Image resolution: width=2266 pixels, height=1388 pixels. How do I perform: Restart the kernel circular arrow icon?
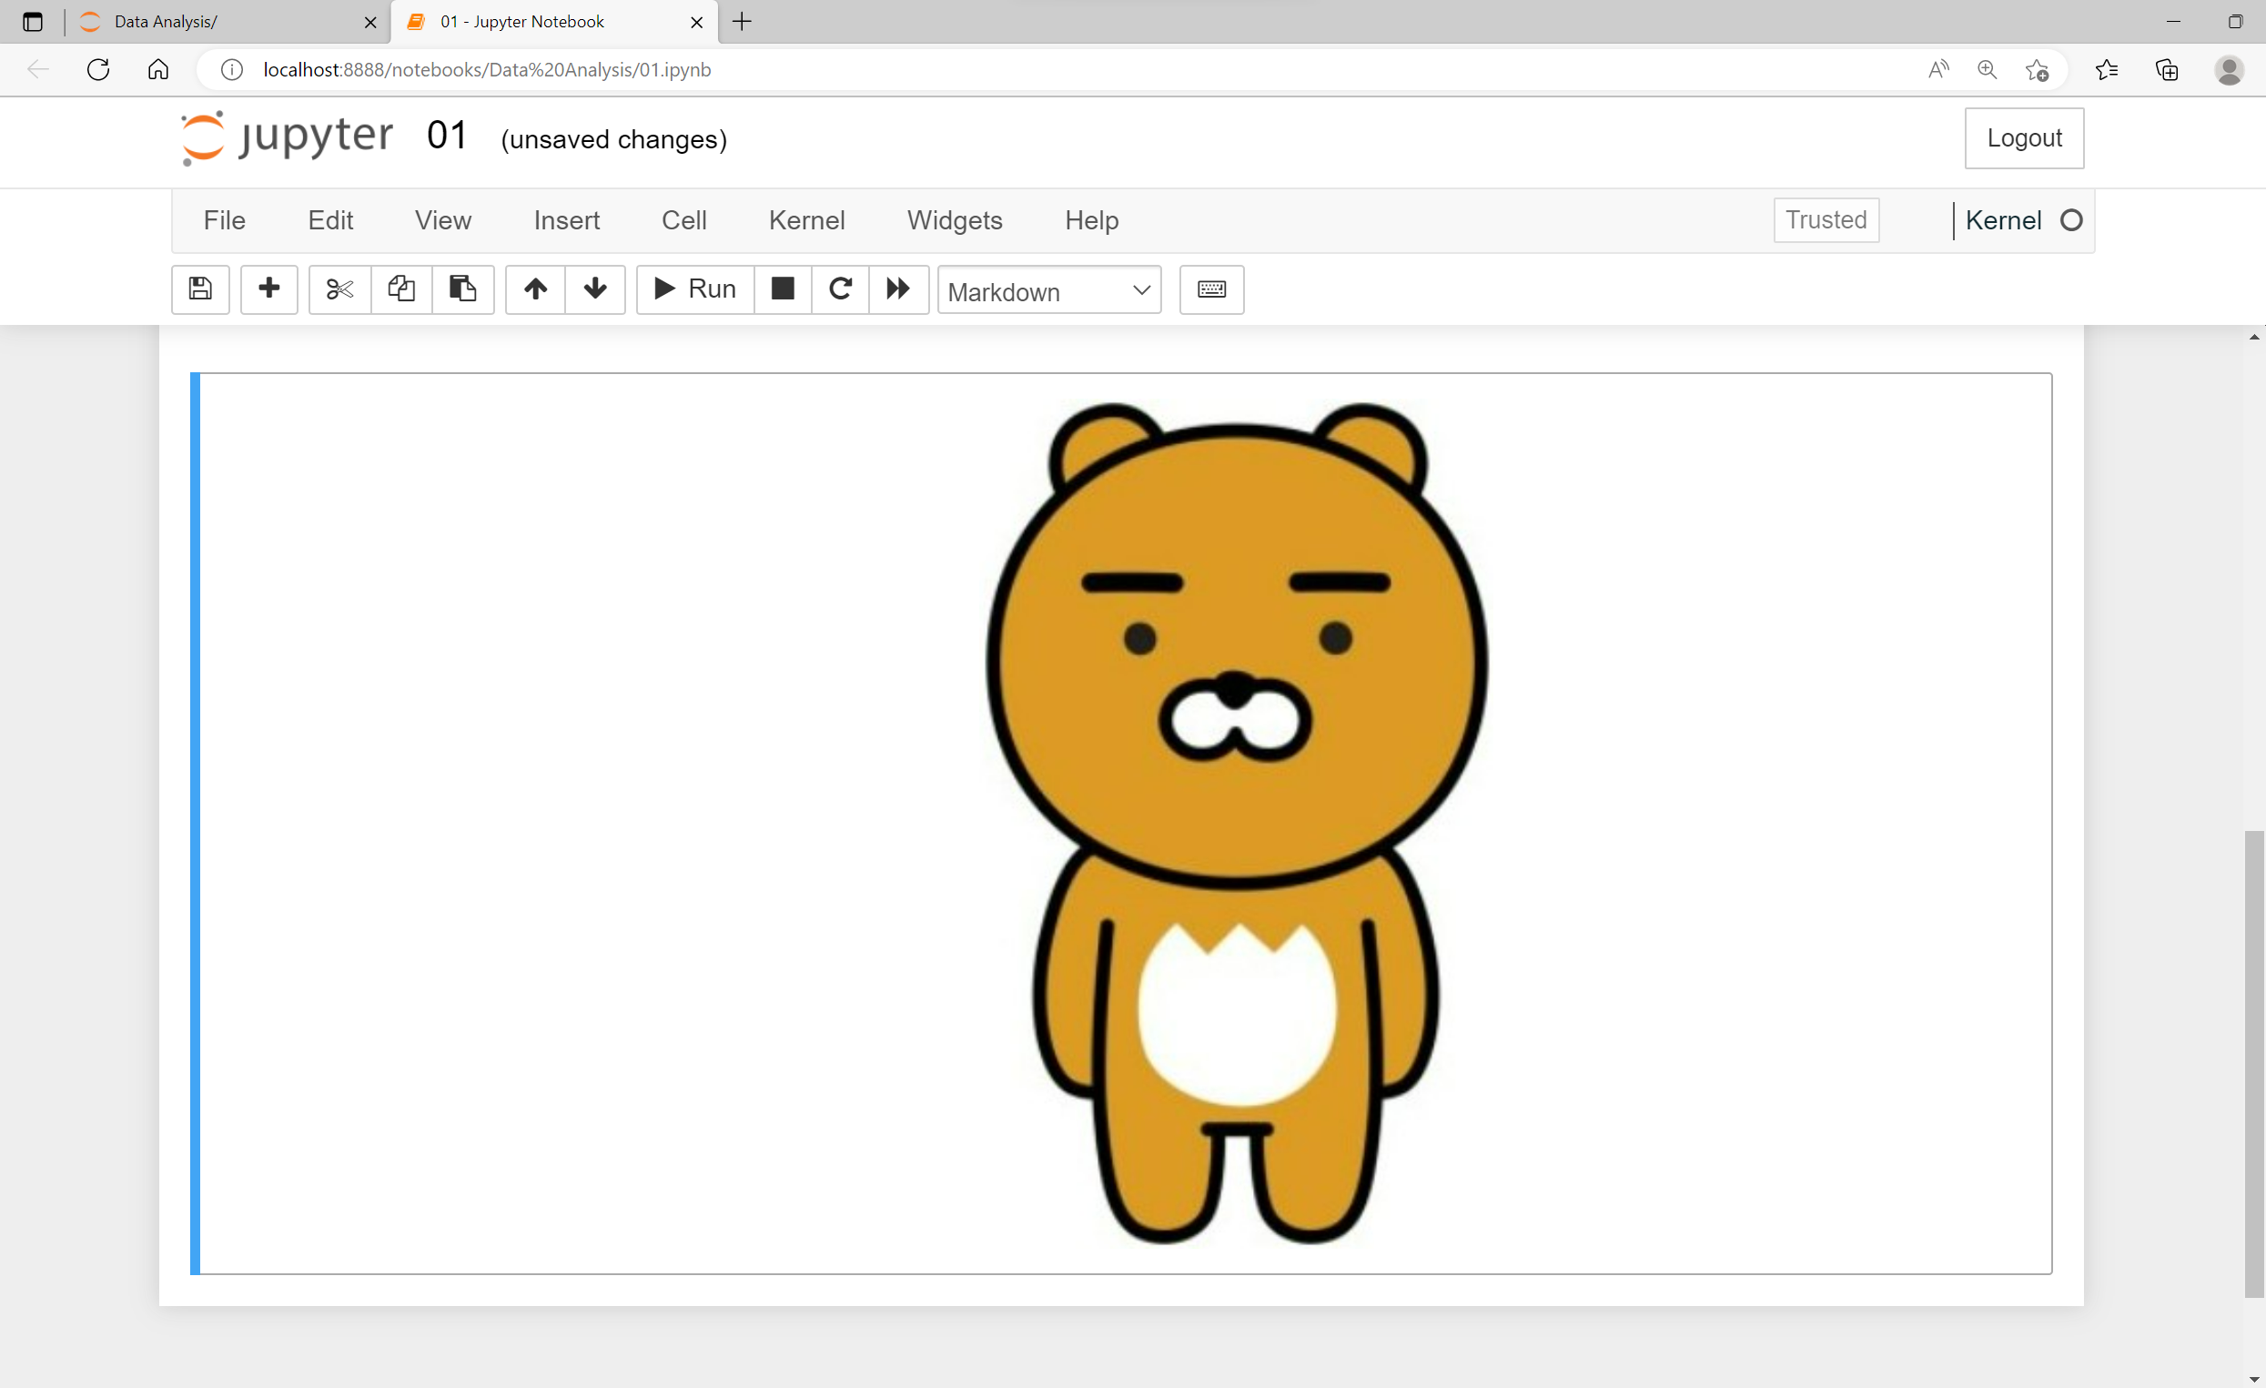[840, 289]
